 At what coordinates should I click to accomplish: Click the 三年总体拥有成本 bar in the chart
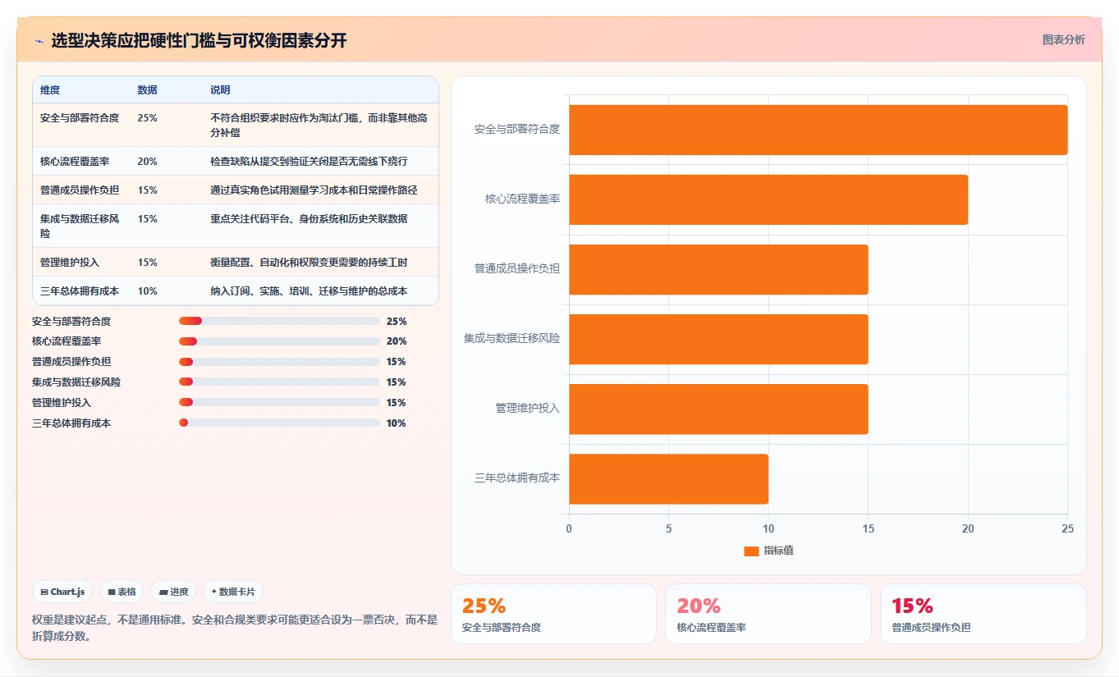point(668,478)
